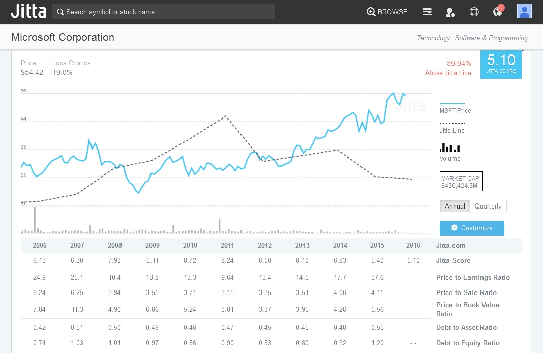543x353 pixels.
Task: Open the BROWSE menu
Action: pyautogui.click(x=387, y=11)
